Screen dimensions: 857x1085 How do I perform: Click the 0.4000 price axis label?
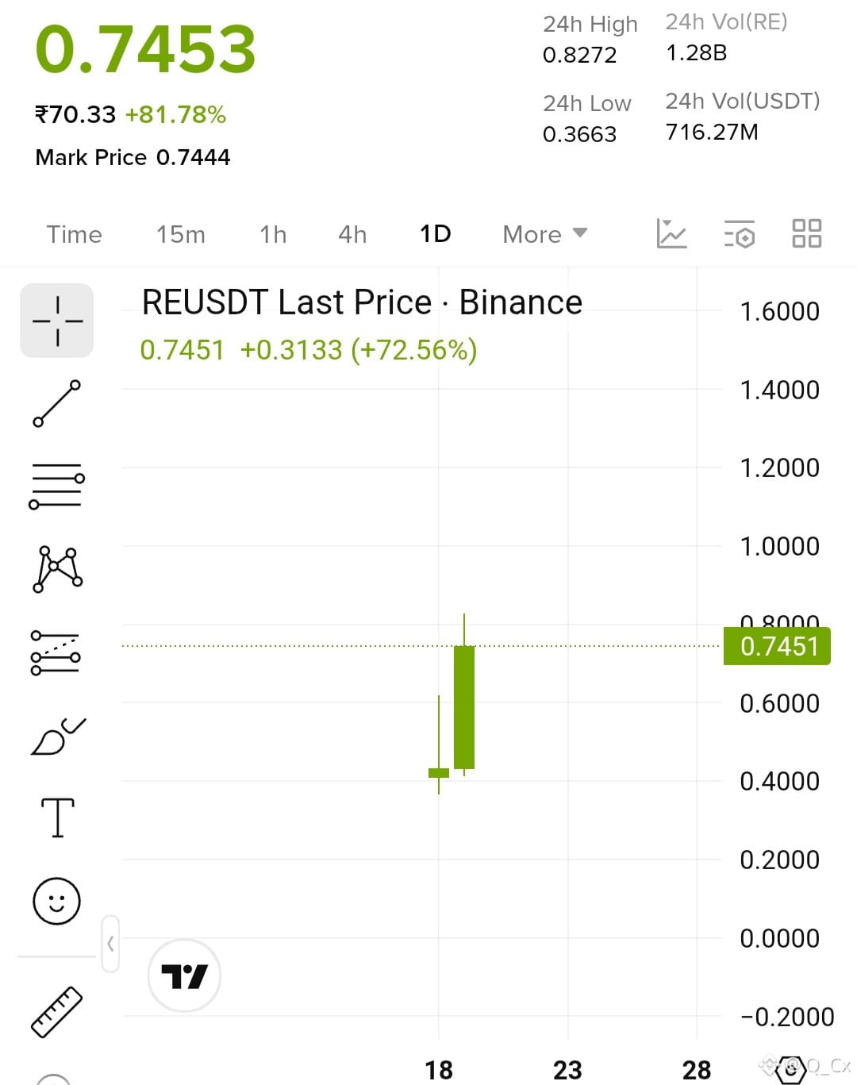pyautogui.click(x=779, y=781)
